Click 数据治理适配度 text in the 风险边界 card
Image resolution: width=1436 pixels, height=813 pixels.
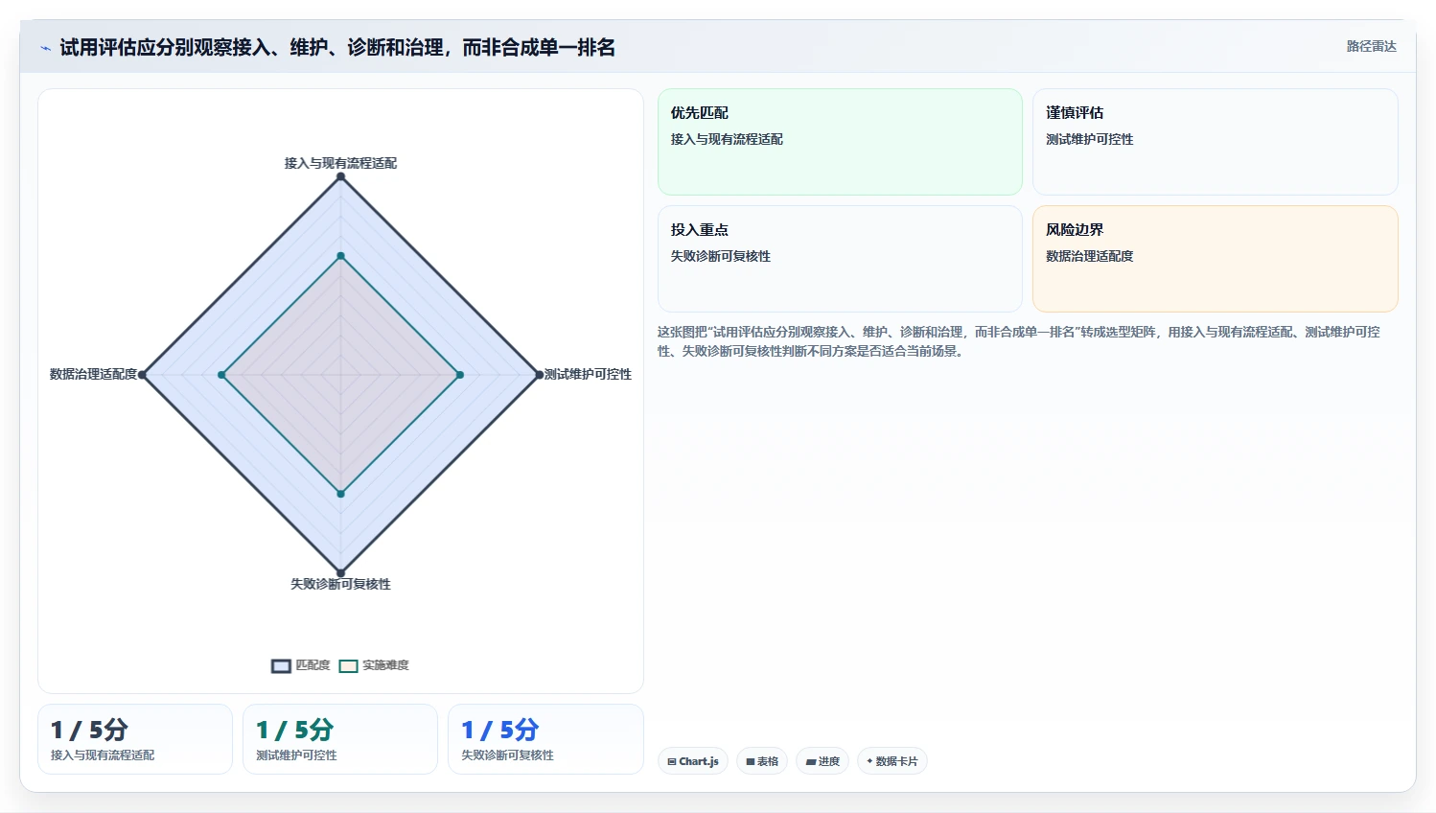point(1089,256)
